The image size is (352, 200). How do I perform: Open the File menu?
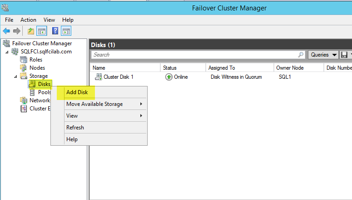tap(9, 20)
